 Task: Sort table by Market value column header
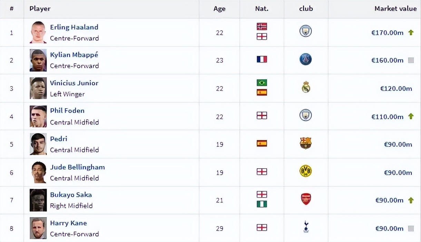(x=395, y=9)
